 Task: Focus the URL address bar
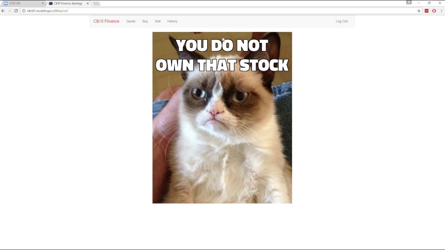(221, 11)
